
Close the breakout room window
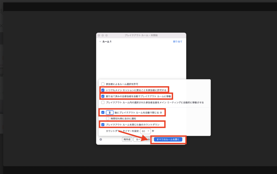[x=99, y=35]
